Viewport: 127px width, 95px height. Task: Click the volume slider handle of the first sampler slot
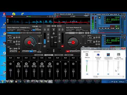pyautogui.click(x=11, y=70)
